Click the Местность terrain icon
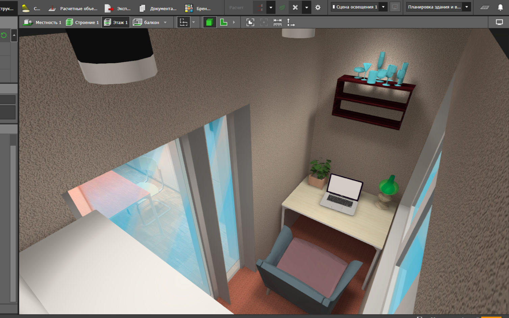Image resolution: width=509 pixels, height=318 pixels. pos(28,22)
